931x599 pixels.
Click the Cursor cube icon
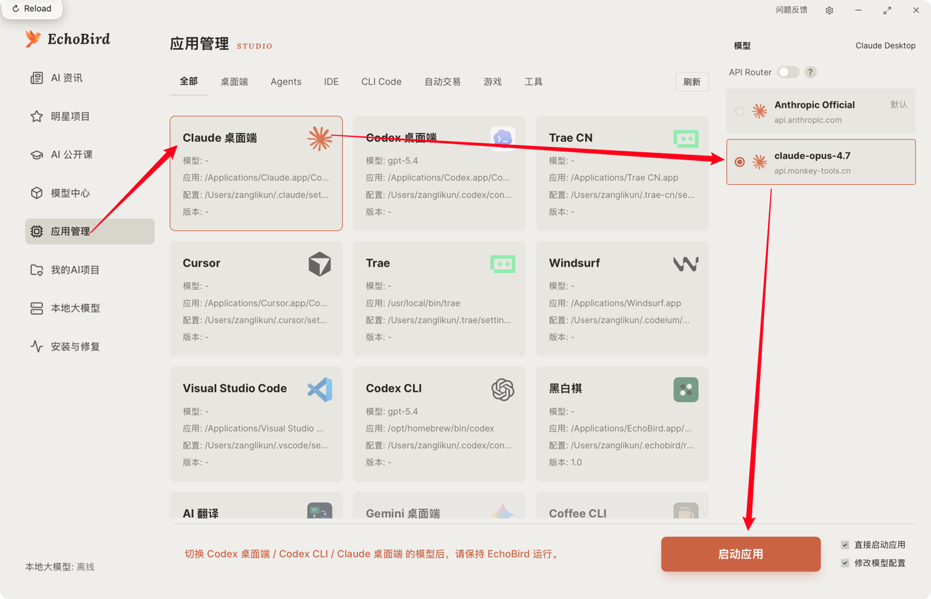pos(320,264)
